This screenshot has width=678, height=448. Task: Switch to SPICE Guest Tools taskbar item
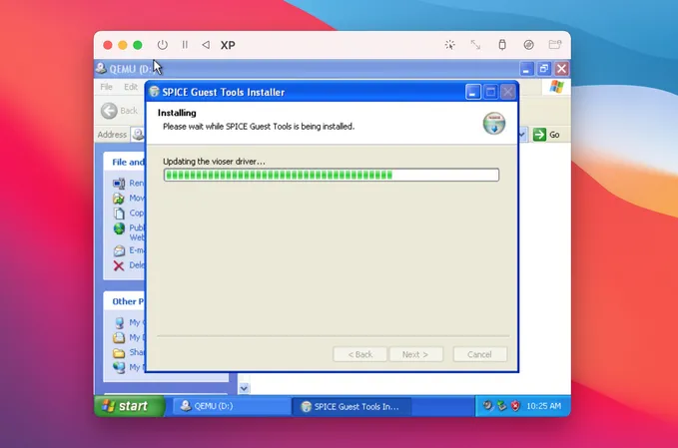(x=351, y=406)
